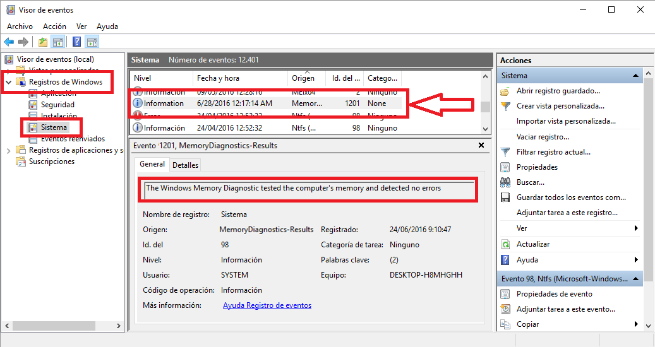Click the Forward arrow toolbar icon

click(23, 42)
